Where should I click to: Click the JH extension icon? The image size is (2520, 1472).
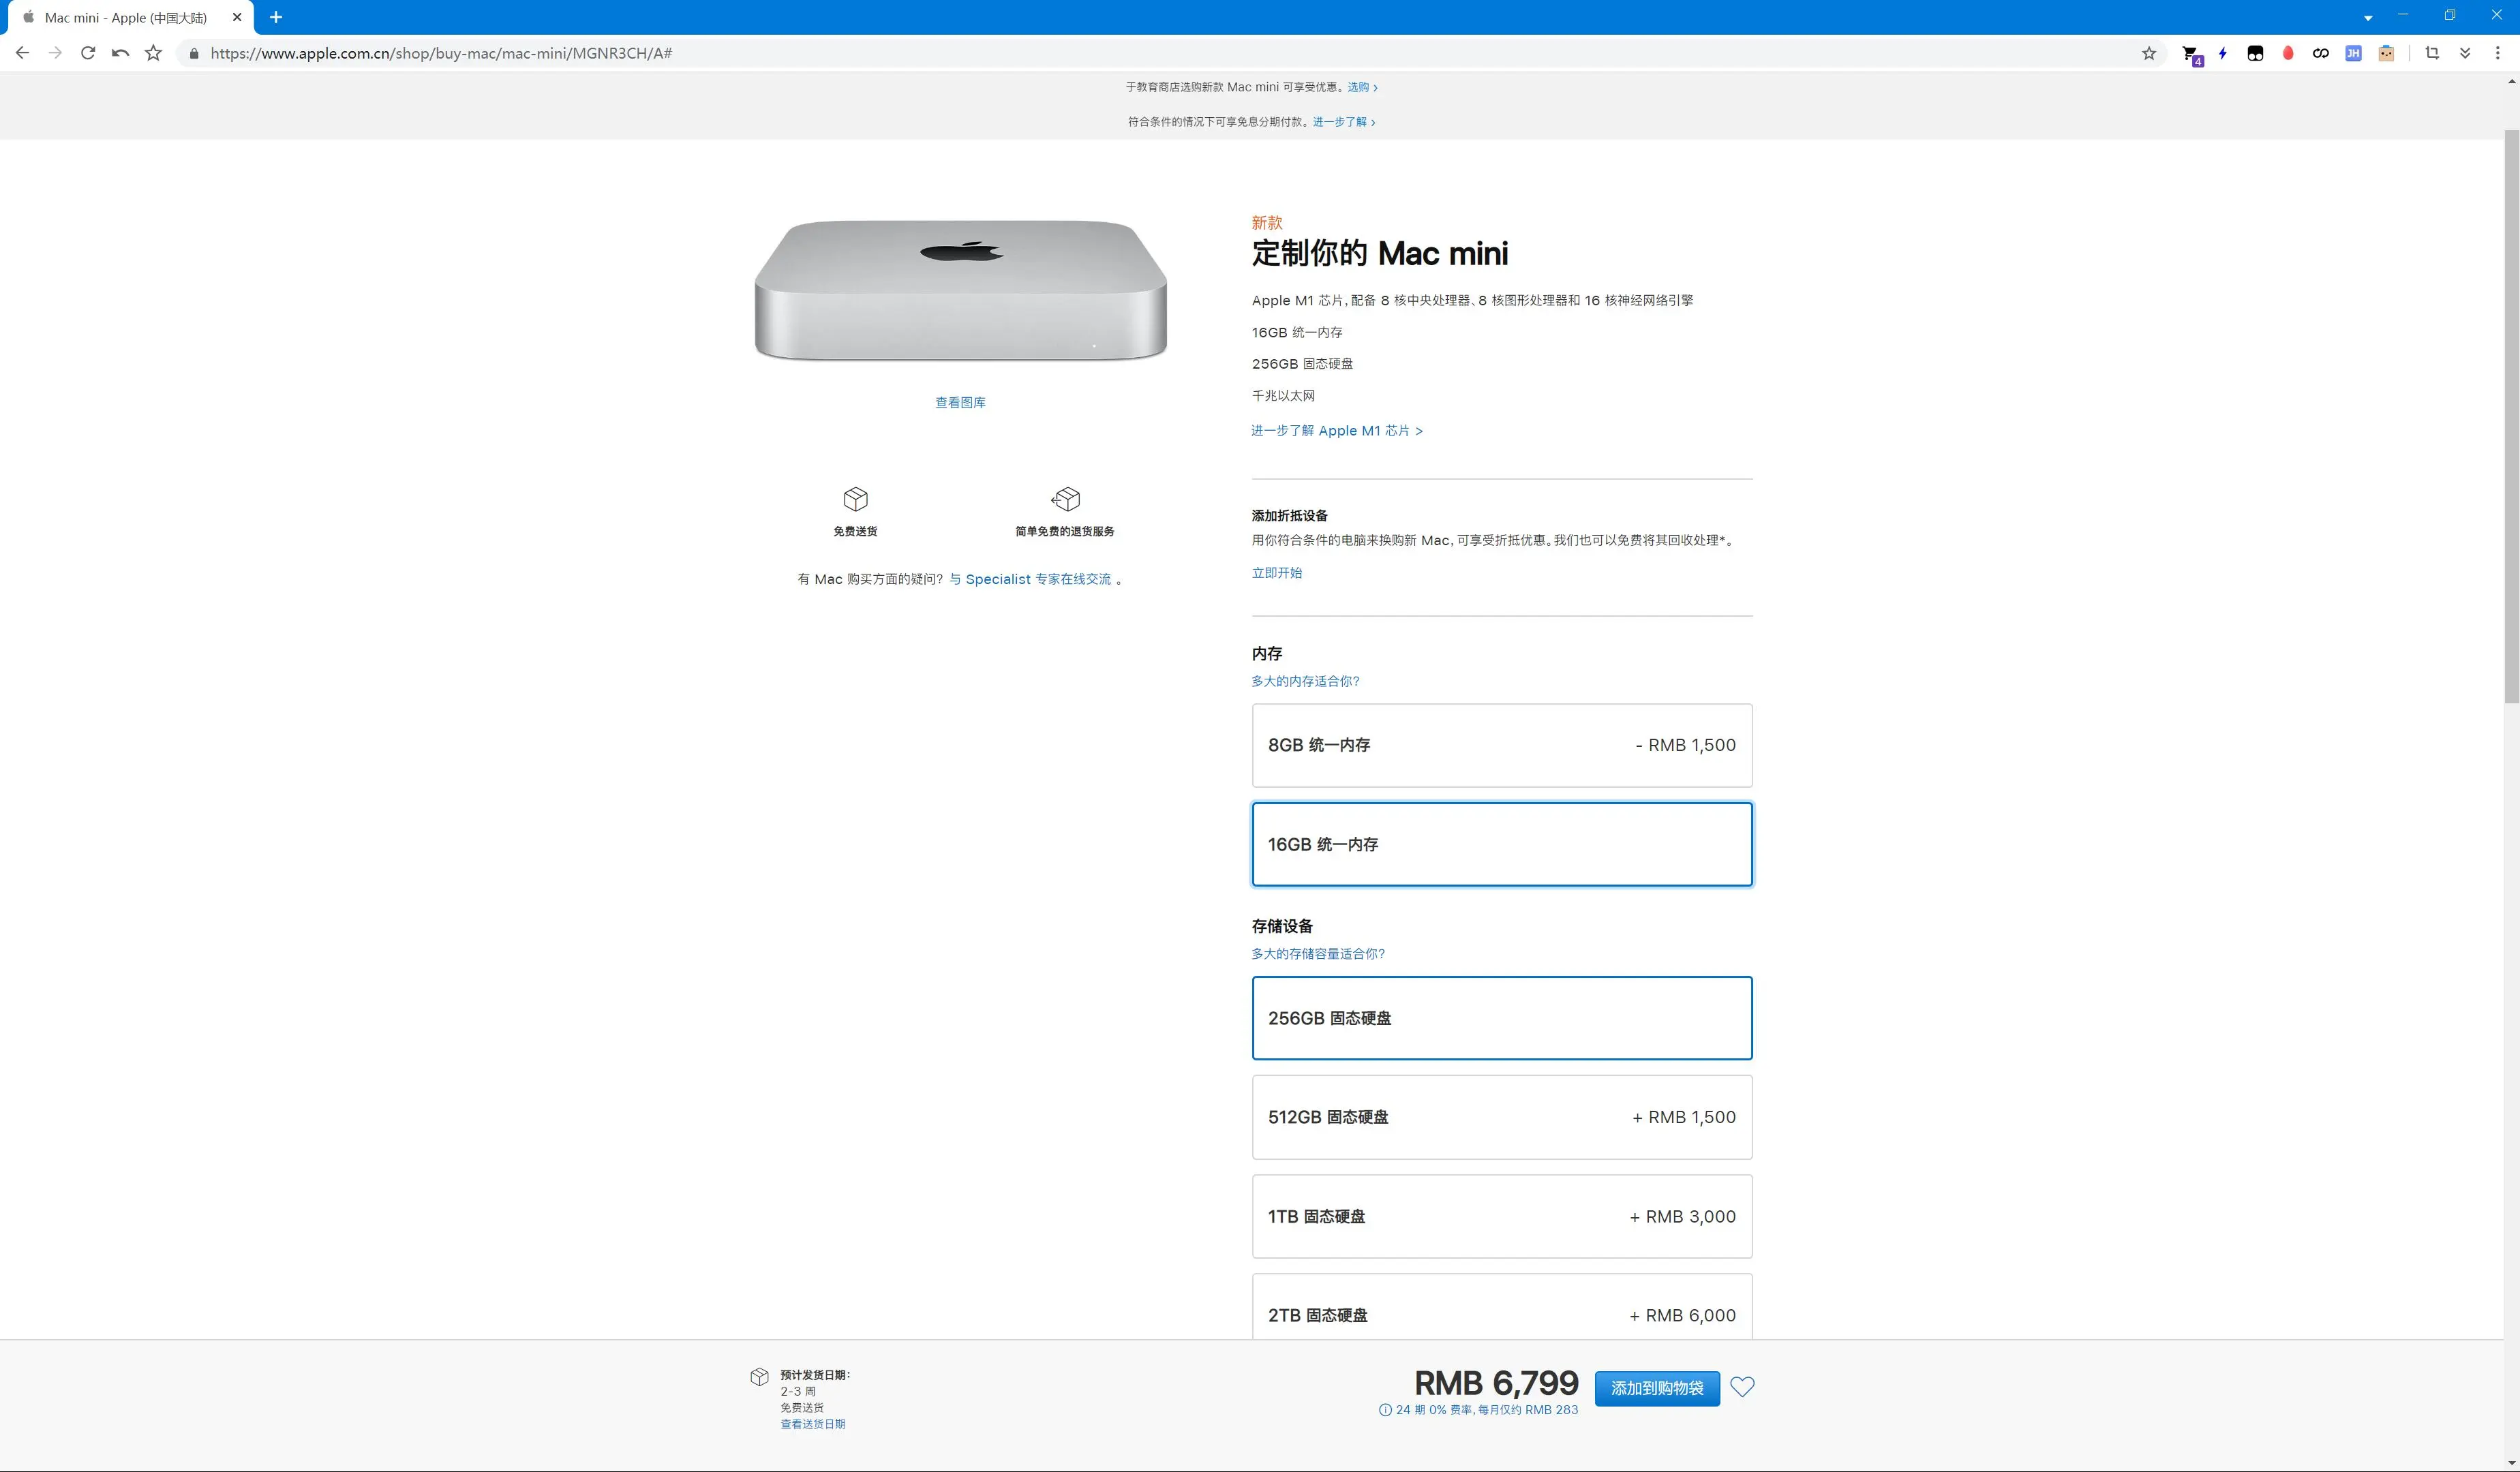[2353, 54]
